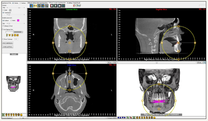208x121 pixels.
Task: Click the magenta lower jaw color swatch
Action: pyautogui.click(x=18, y=20)
